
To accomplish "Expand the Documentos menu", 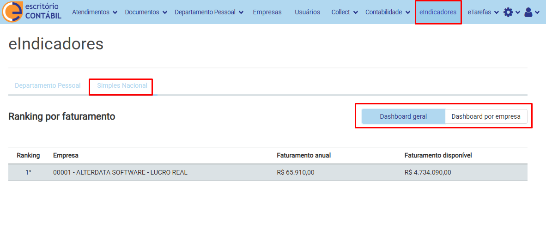I will point(146,12).
